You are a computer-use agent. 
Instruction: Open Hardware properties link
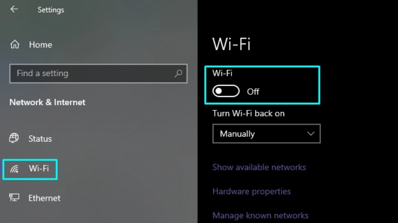click(x=252, y=191)
